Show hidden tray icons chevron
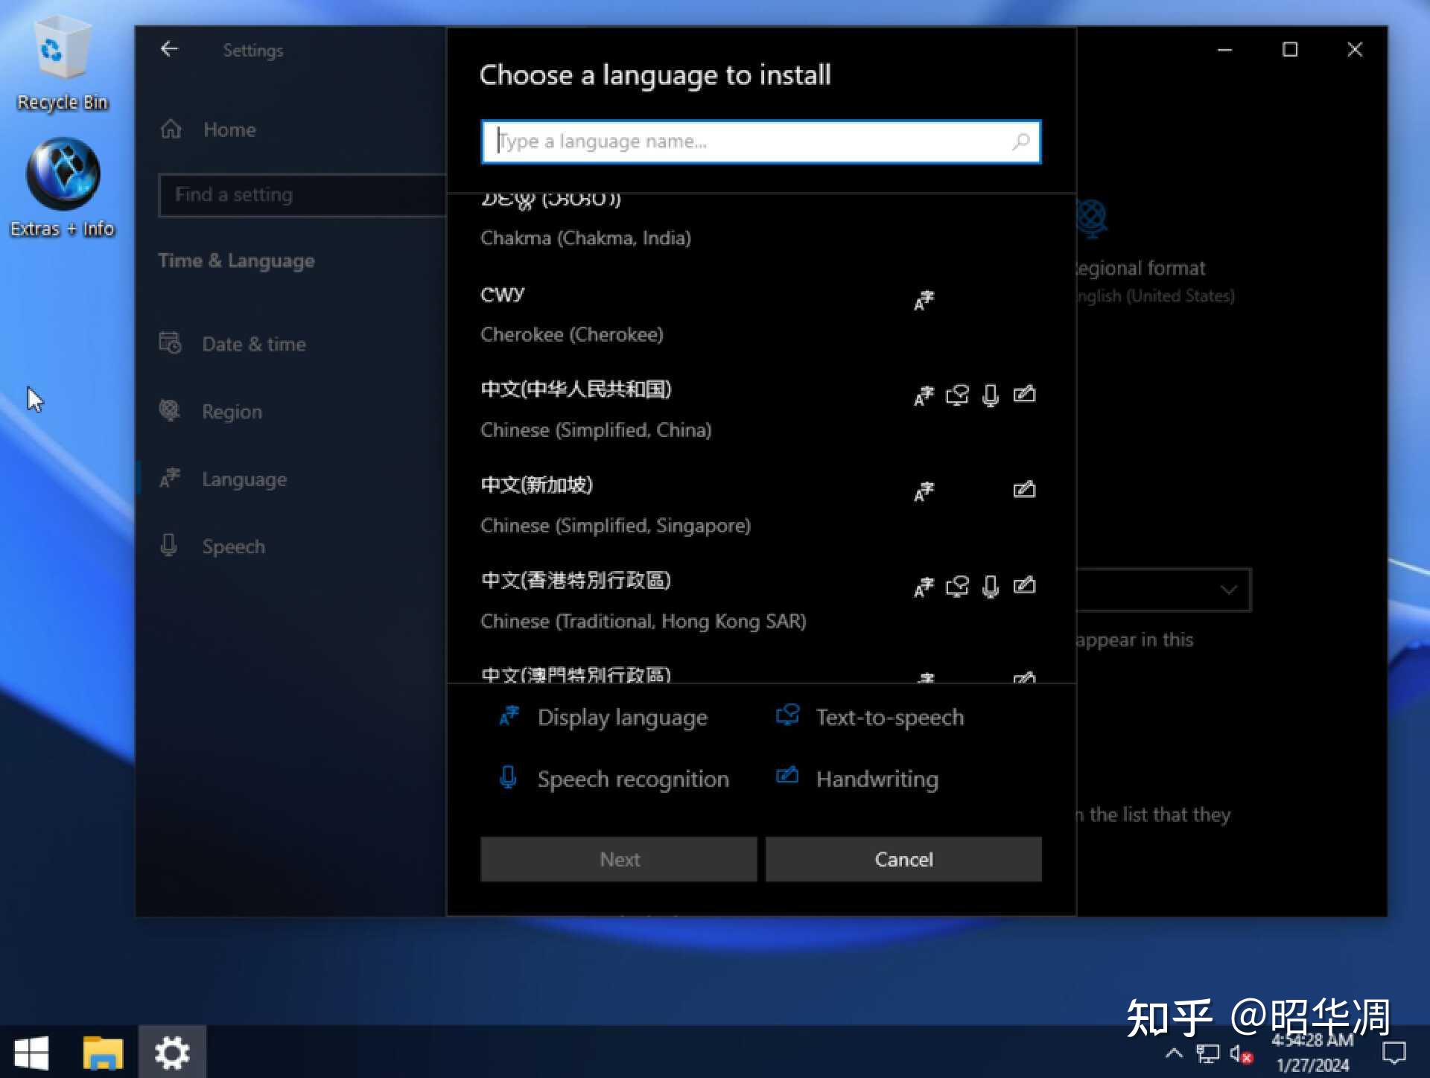The width and height of the screenshot is (1430, 1078). click(1174, 1053)
